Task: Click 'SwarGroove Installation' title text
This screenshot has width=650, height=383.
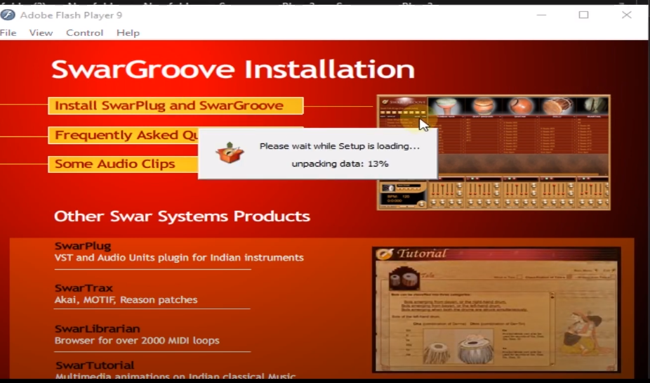Action: tap(233, 70)
